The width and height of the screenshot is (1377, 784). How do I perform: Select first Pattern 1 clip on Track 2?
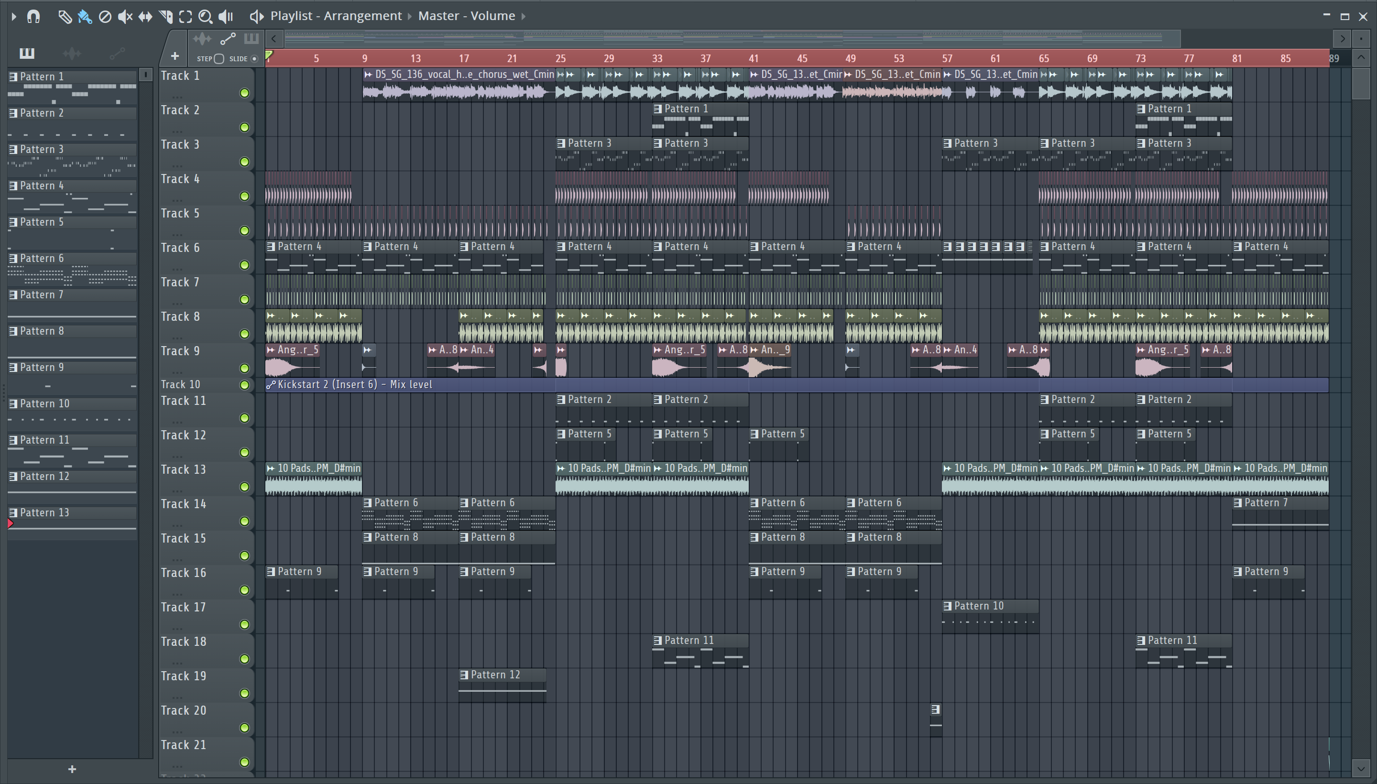click(x=700, y=120)
